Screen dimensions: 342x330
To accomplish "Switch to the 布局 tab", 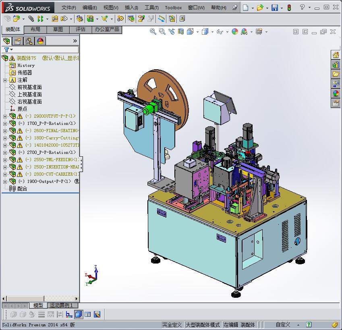I will pos(35,29).
